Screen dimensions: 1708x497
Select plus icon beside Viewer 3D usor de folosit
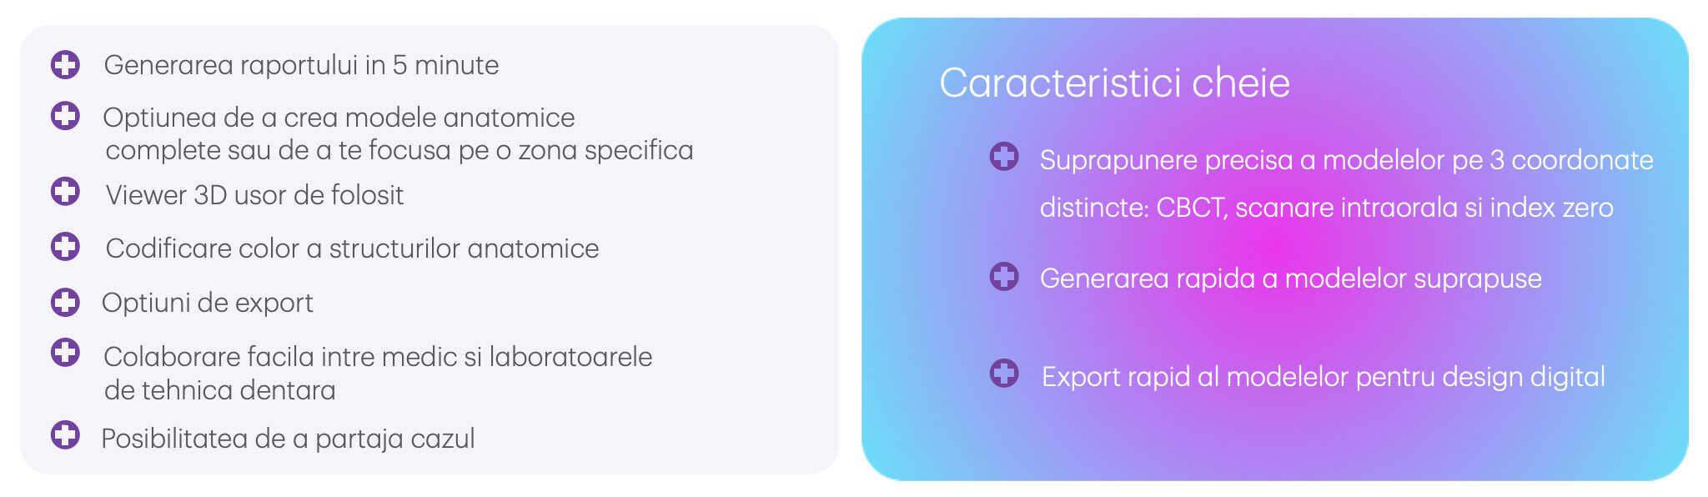pos(65,192)
